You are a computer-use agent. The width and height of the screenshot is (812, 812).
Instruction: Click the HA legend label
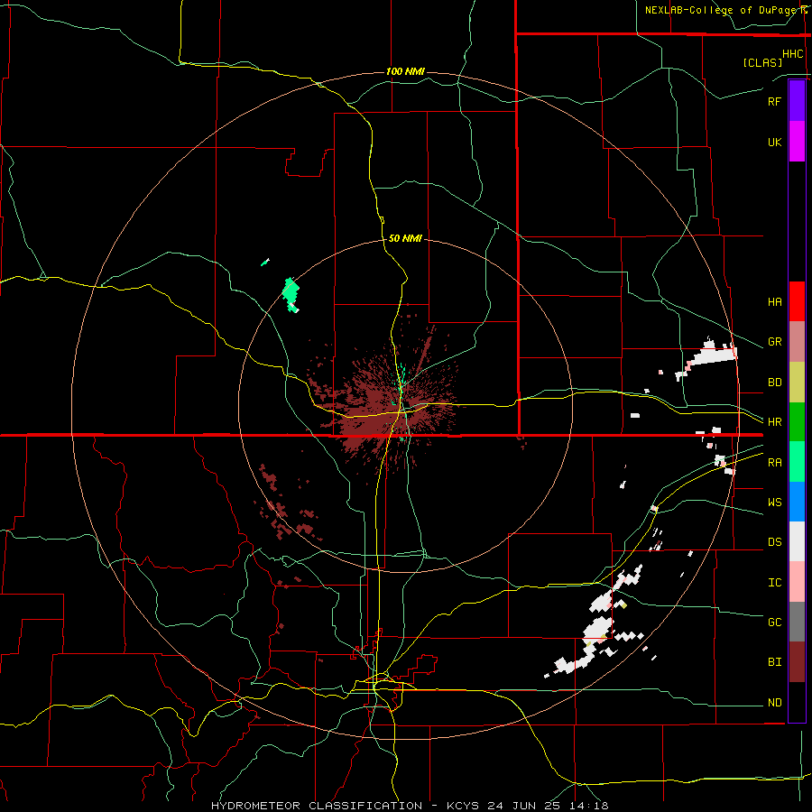[x=774, y=301]
